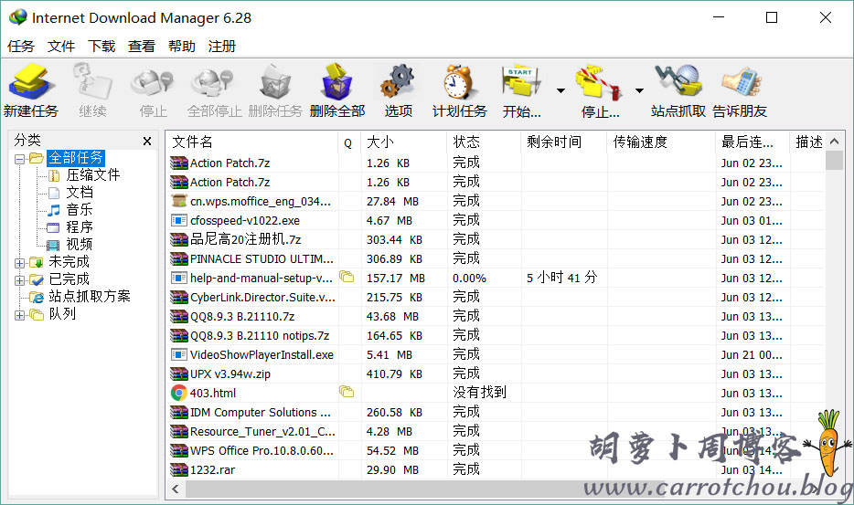Sort by 最后连... column header
Screen dimensions: 854x505
click(753, 142)
